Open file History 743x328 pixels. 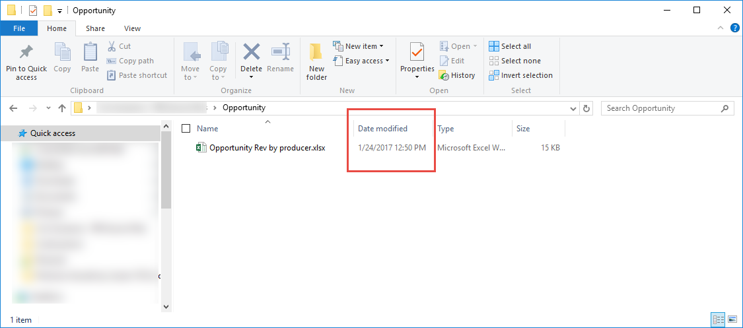pyautogui.click(x=457, y=75)
